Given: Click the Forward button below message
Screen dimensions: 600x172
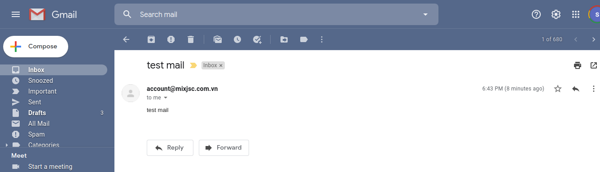Looking at the screenshot, I should [x=224, y=148].
